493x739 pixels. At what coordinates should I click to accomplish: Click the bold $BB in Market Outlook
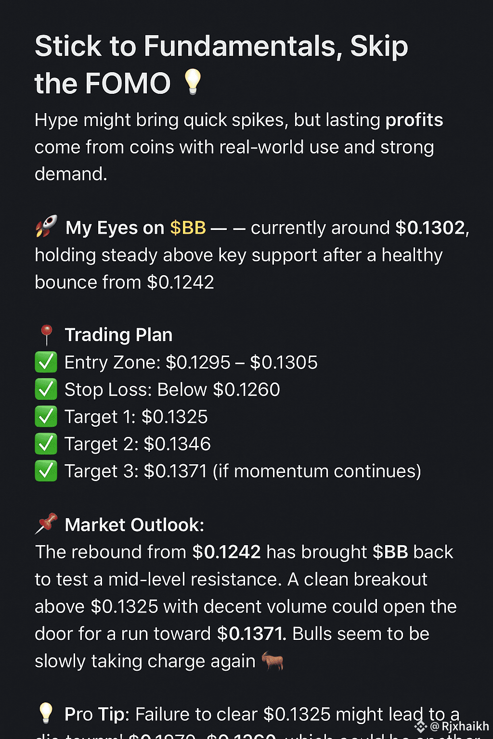pyautogui.click(x=390, y=552)
